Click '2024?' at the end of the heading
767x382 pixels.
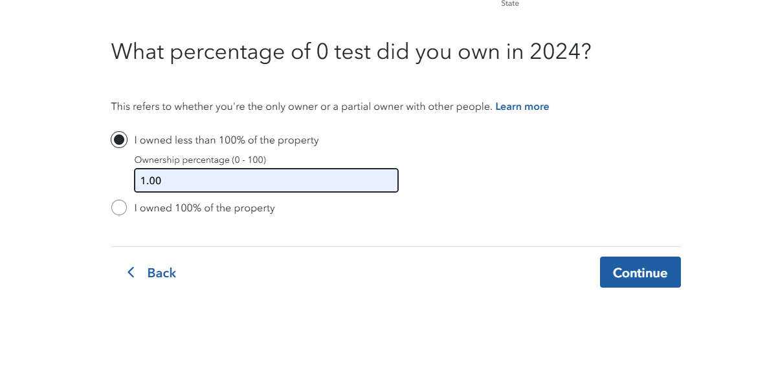click(561, 51)
